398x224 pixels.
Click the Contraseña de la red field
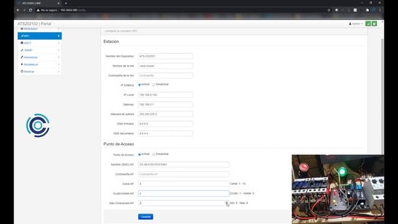(x=165, y=75)
